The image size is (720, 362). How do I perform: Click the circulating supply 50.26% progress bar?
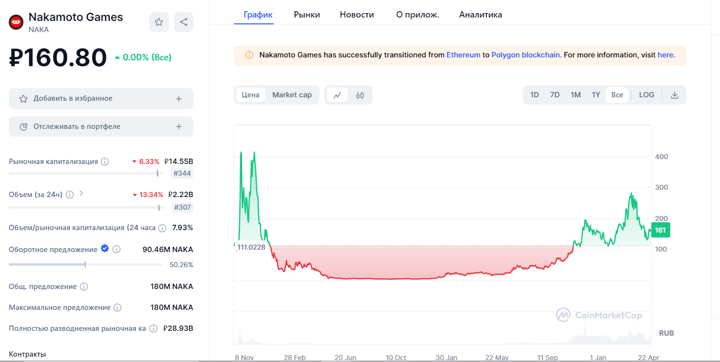click(85, 265)
